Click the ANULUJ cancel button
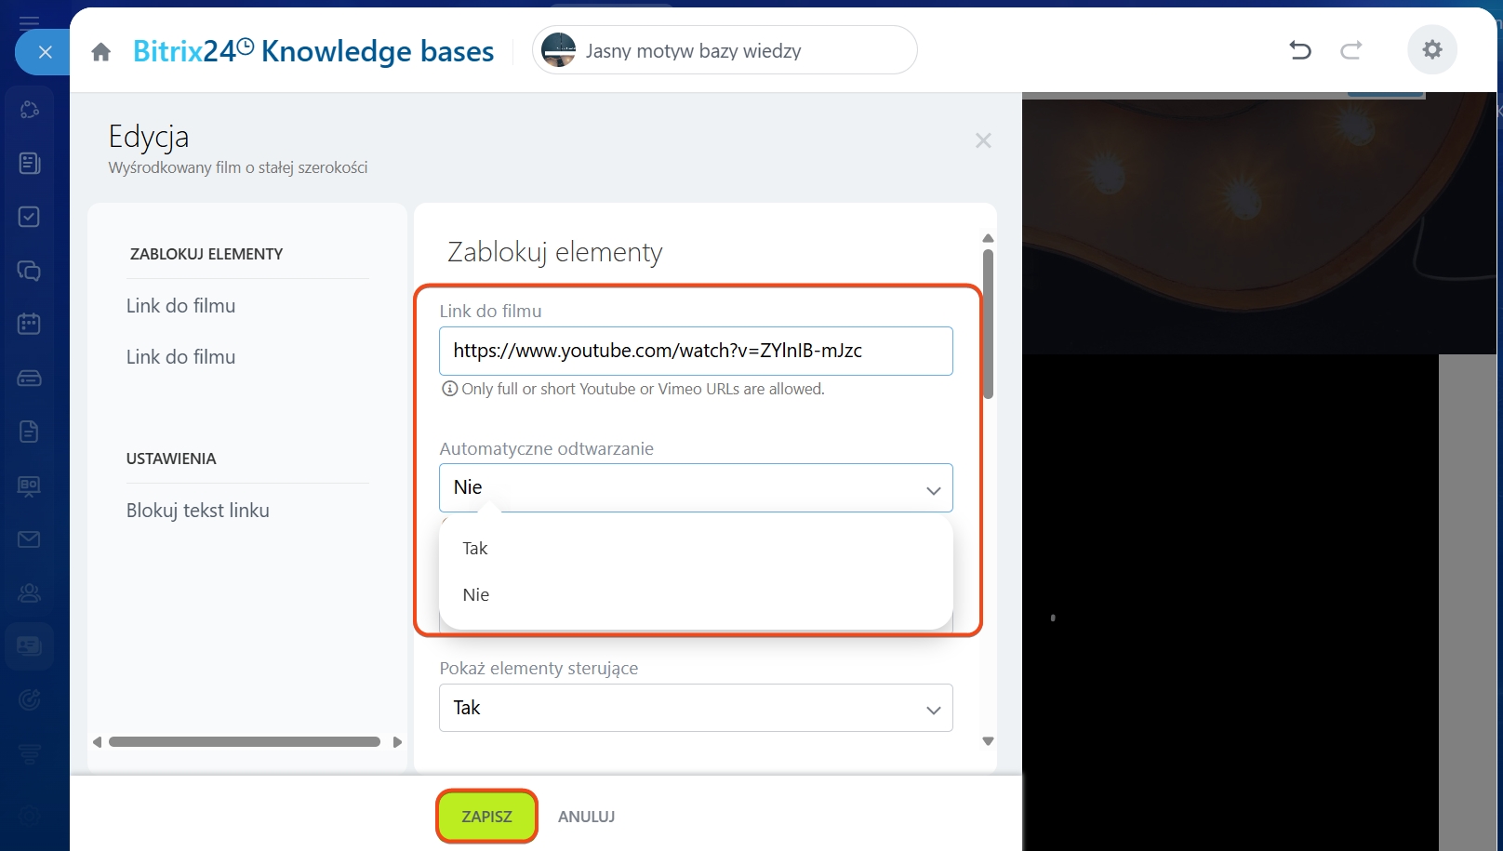This screenshot has height=851, width=1503. point(587,817)
